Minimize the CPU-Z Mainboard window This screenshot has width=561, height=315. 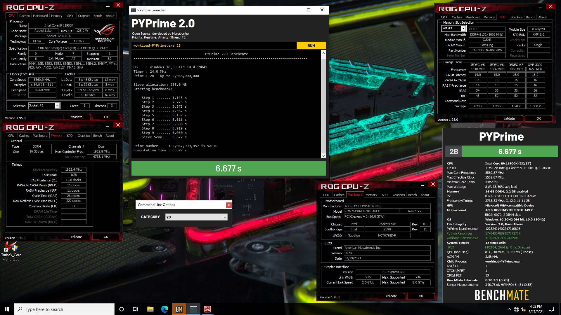pos(423,185)
